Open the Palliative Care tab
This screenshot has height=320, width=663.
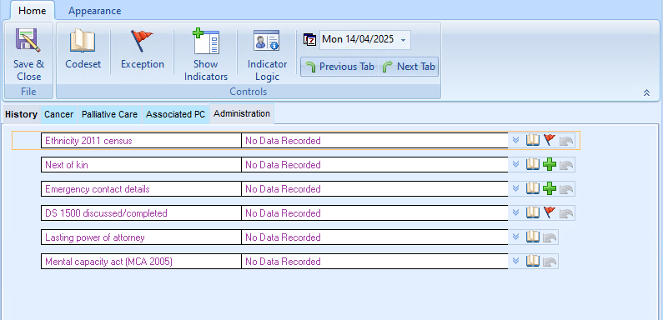pos(109,114)
